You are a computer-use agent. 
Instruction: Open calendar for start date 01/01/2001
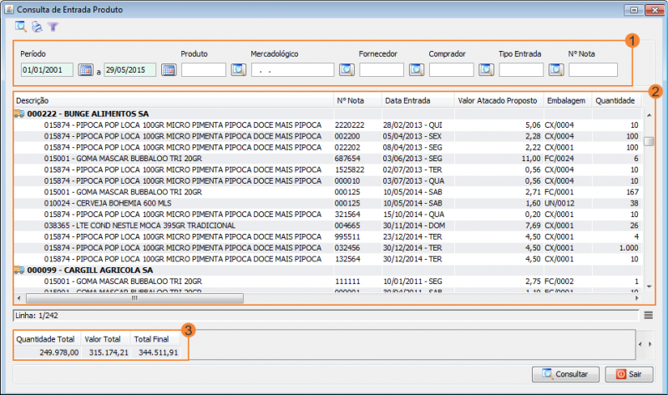pyautogui.click(x=86, y=70)
